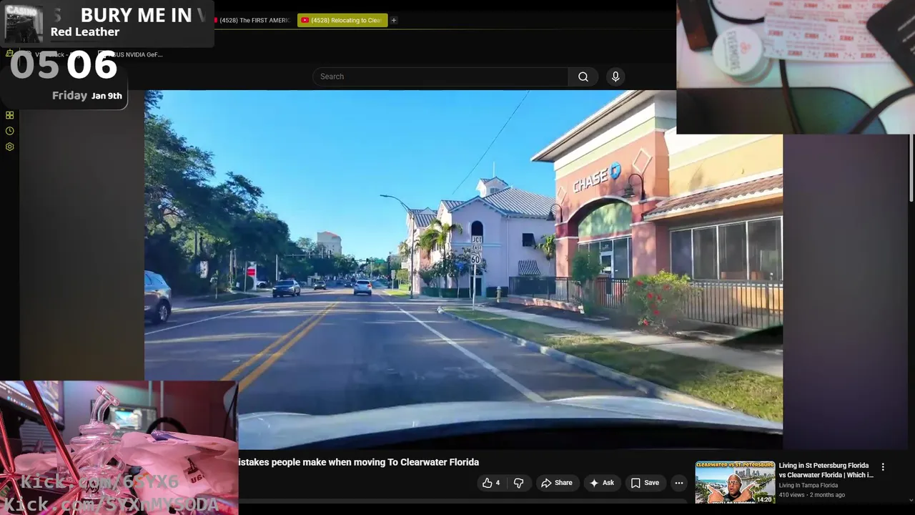Focus the YouTube Search field
Viewport: 915px width, 515px height.
[x=440, y=77]
